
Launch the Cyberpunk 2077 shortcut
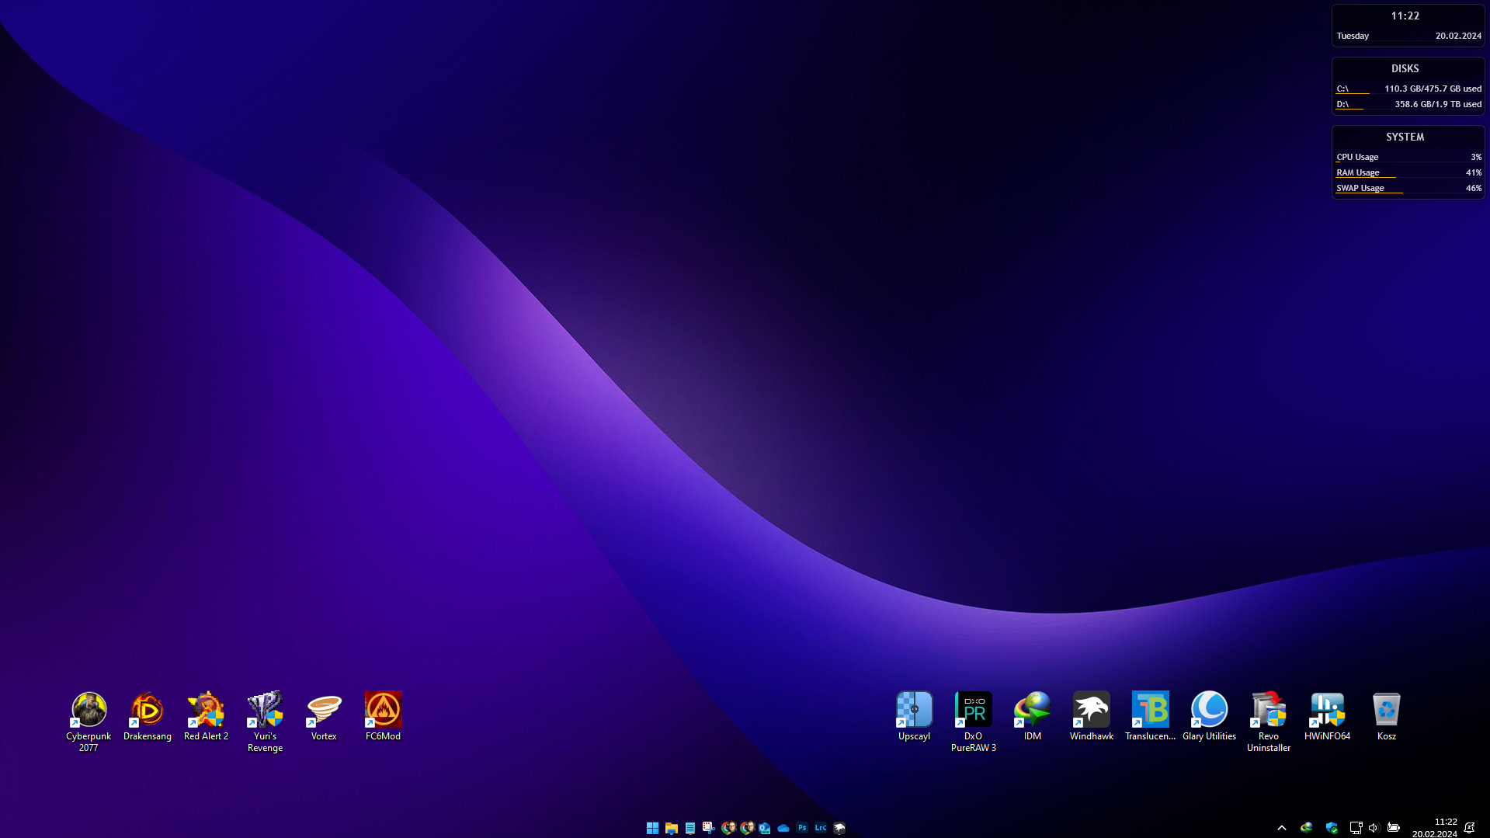88,709
